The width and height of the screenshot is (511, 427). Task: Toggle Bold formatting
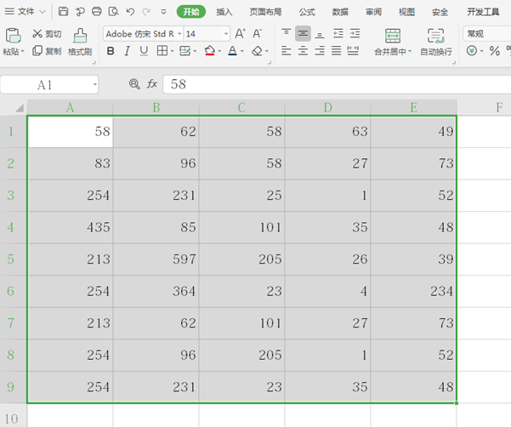pyautogui.click(x=111, y=51)
